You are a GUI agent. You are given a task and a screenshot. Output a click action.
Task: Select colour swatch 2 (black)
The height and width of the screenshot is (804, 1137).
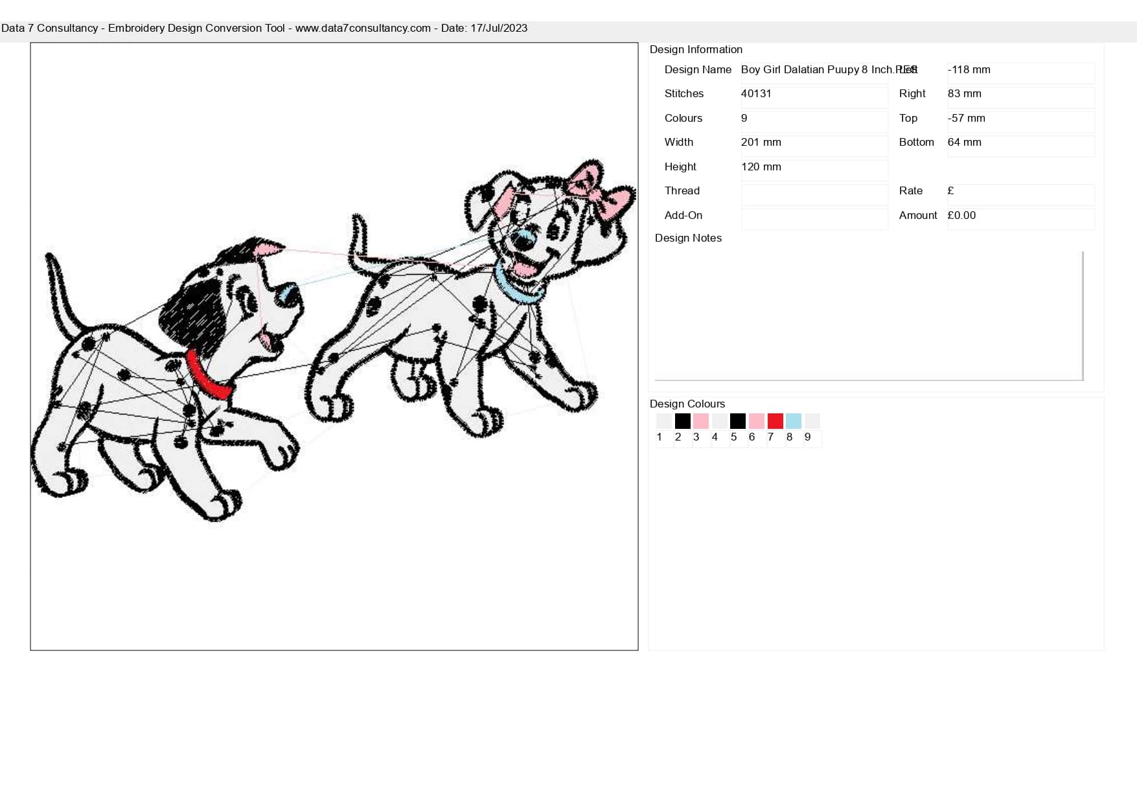click(x=682, y=421)
